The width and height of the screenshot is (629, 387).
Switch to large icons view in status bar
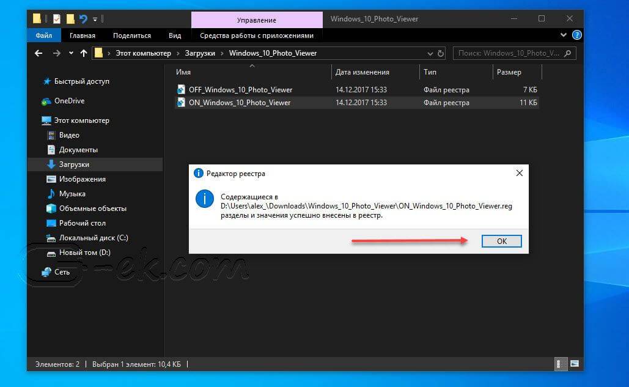(x=574, y=364)
